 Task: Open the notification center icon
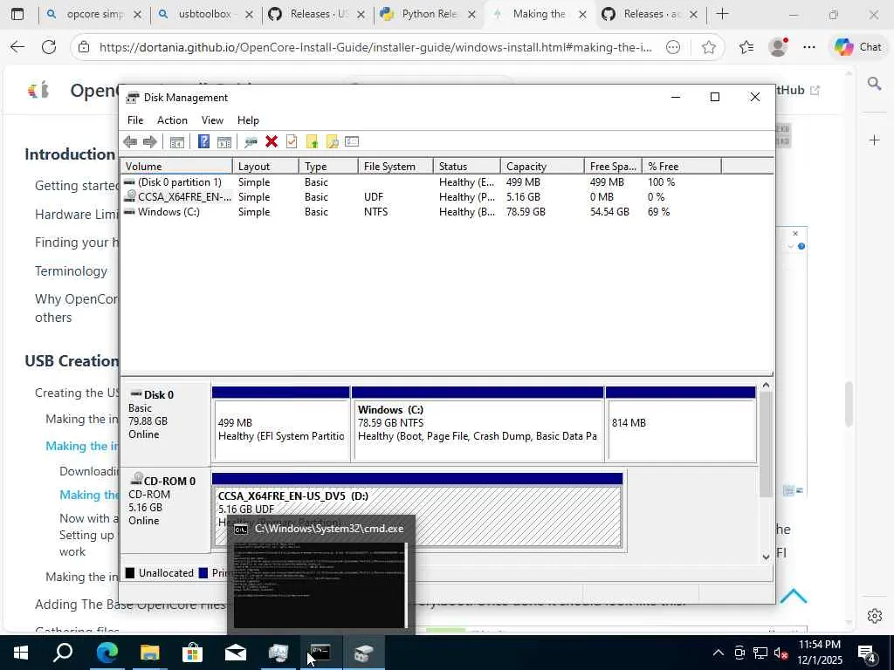pos(867,653)
